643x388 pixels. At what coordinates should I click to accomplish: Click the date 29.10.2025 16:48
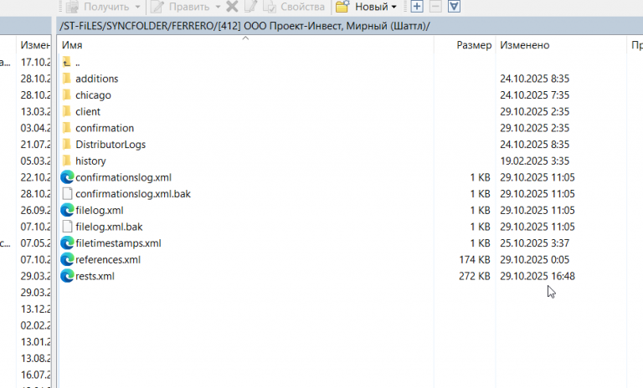coord(538,276)
